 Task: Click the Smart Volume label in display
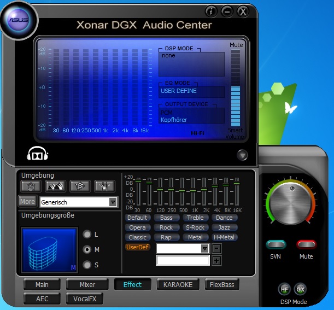235,133
